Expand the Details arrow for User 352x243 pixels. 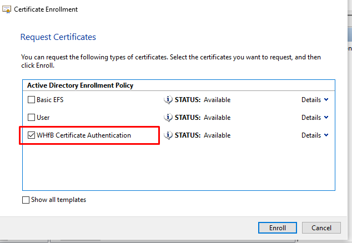(326, 118)
